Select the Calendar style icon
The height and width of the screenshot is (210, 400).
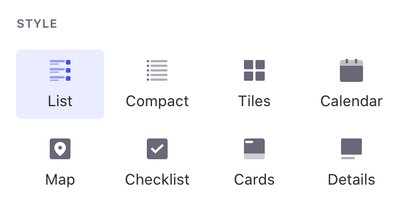point(351,70)
